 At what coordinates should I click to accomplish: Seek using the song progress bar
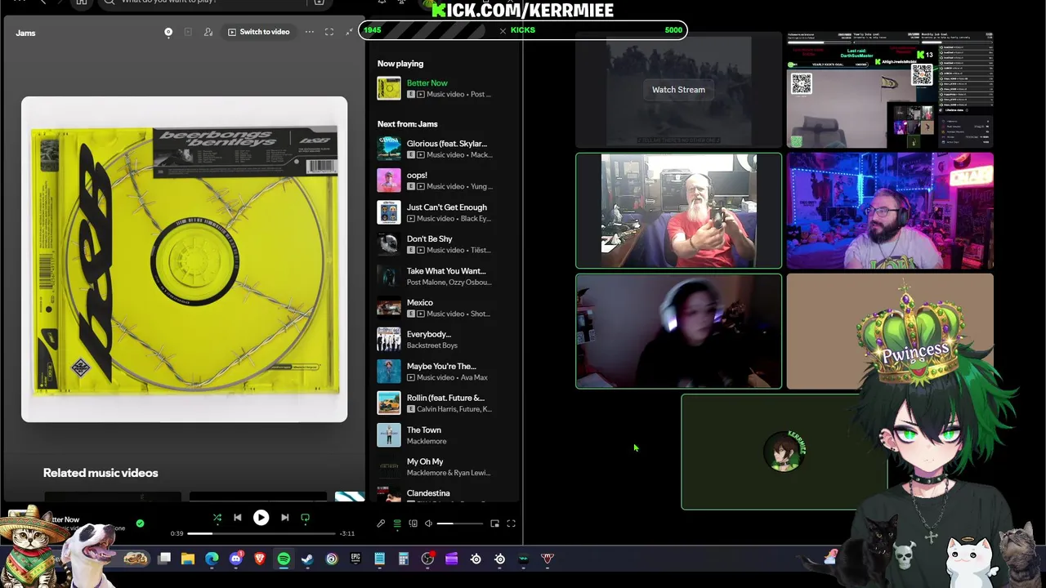[x=261, y=533]
